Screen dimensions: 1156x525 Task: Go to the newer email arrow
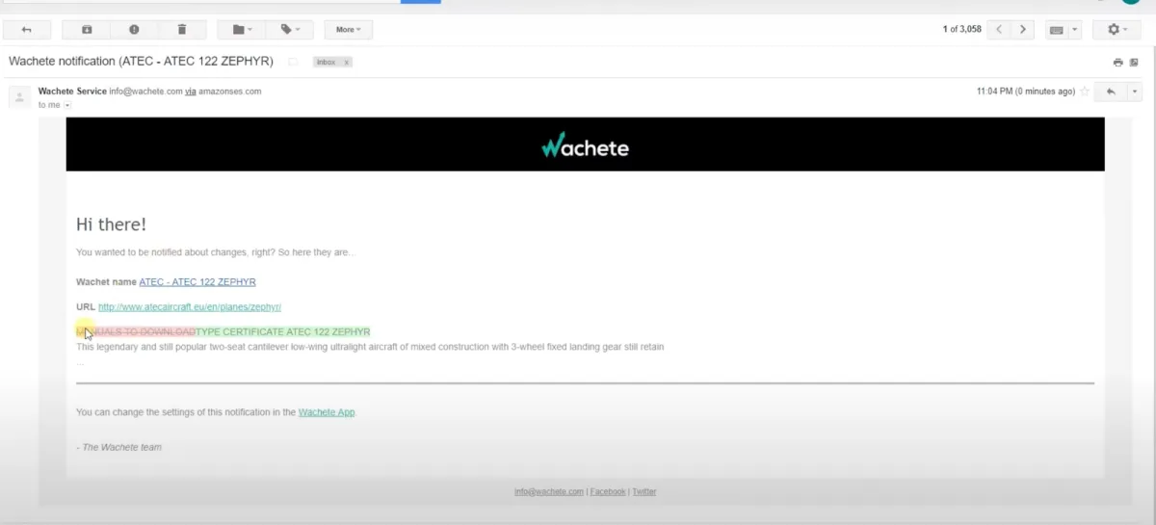1000,30
